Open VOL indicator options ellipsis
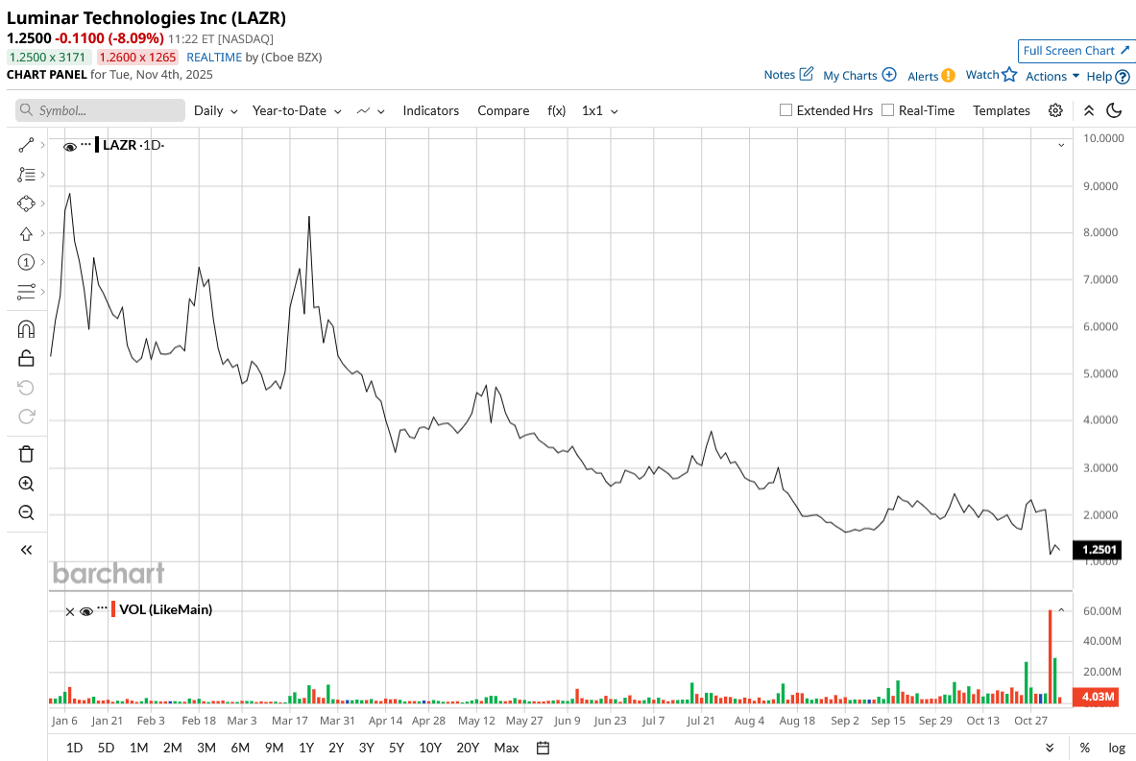 click(102, 607)
